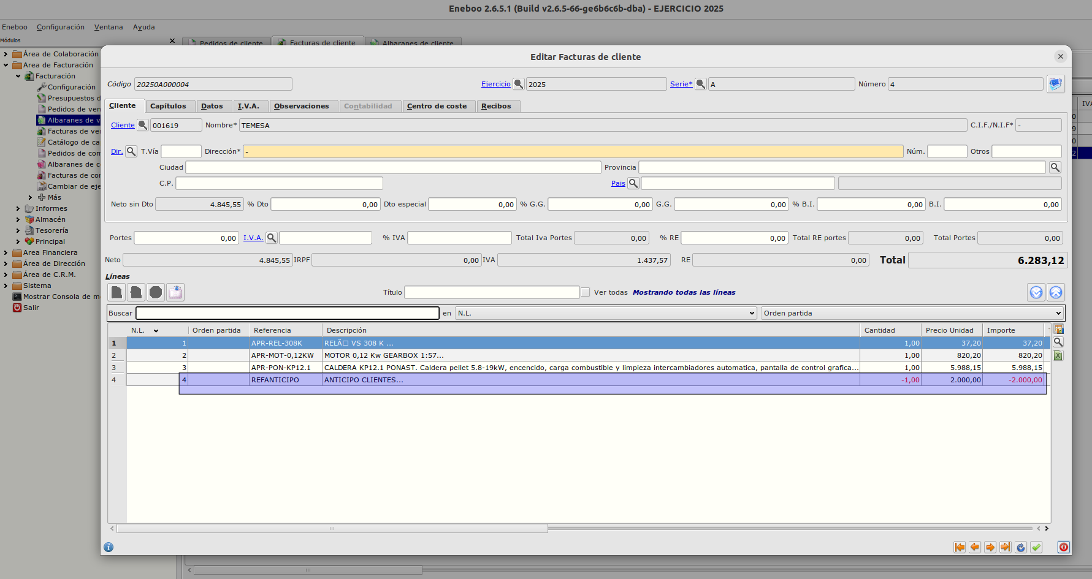View line record with eye icon
The image size is (1092, 579).
tap(175, 292)
